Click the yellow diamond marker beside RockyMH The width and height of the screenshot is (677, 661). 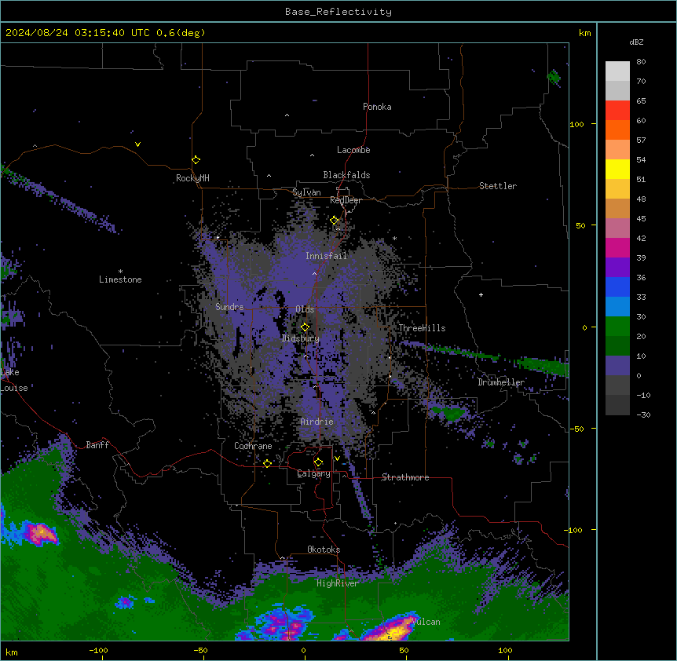[196, 160]
